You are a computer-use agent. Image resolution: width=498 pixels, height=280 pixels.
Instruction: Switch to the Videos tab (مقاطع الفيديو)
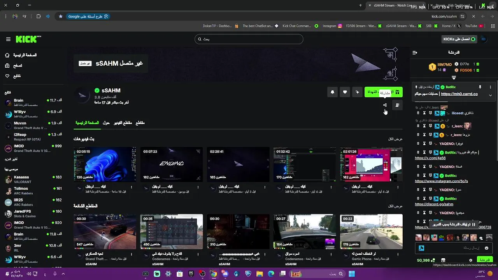coord(123,123)
